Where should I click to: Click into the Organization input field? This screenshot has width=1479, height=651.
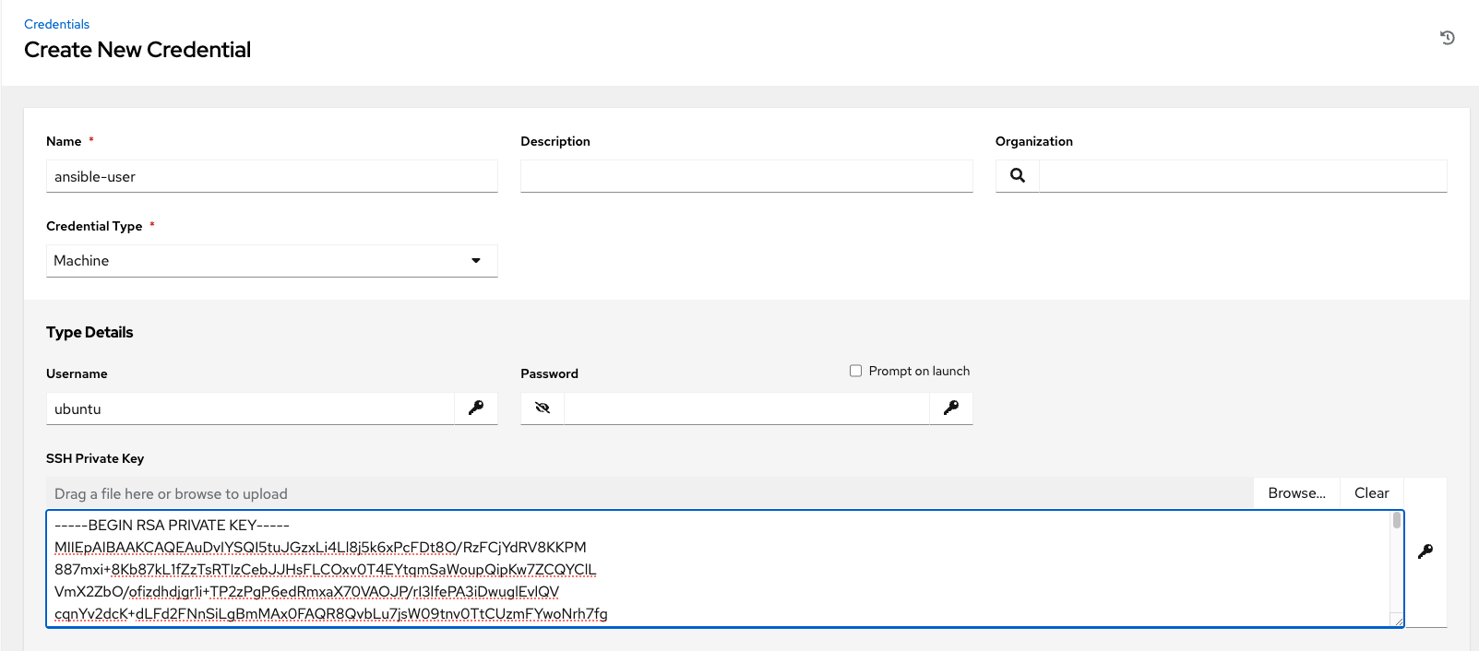click(x=1243, y=176)
